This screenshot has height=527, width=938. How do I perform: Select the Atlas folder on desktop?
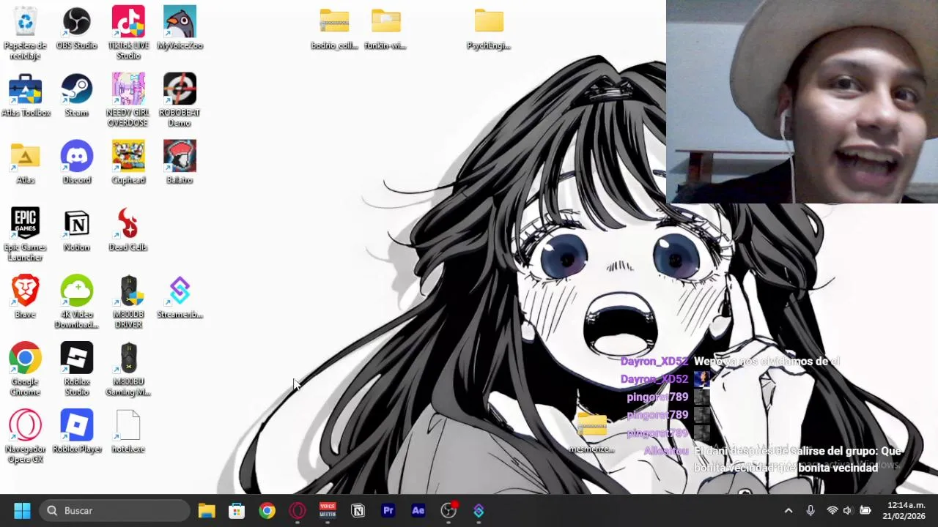(x=25, y=162)
